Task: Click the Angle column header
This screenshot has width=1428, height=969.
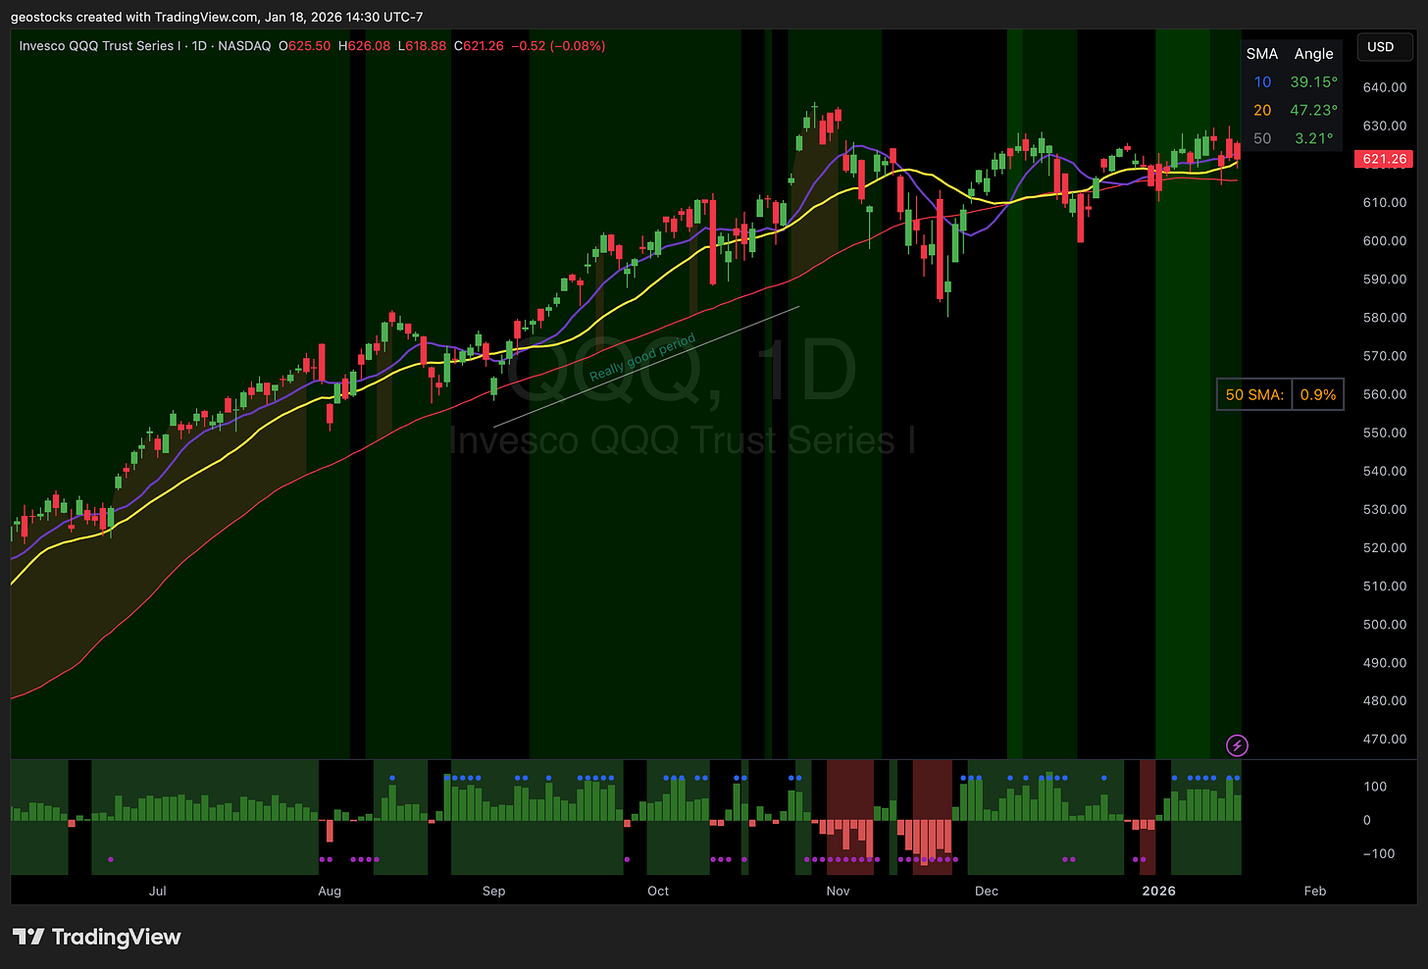Action: click(1313, 54)
